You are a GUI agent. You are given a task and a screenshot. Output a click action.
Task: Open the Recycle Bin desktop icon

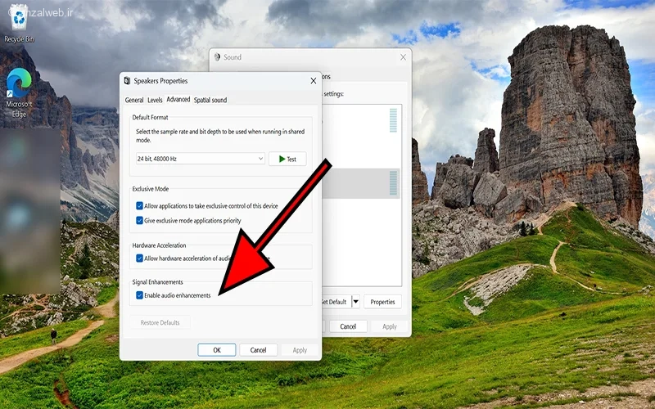coord(18,20)
